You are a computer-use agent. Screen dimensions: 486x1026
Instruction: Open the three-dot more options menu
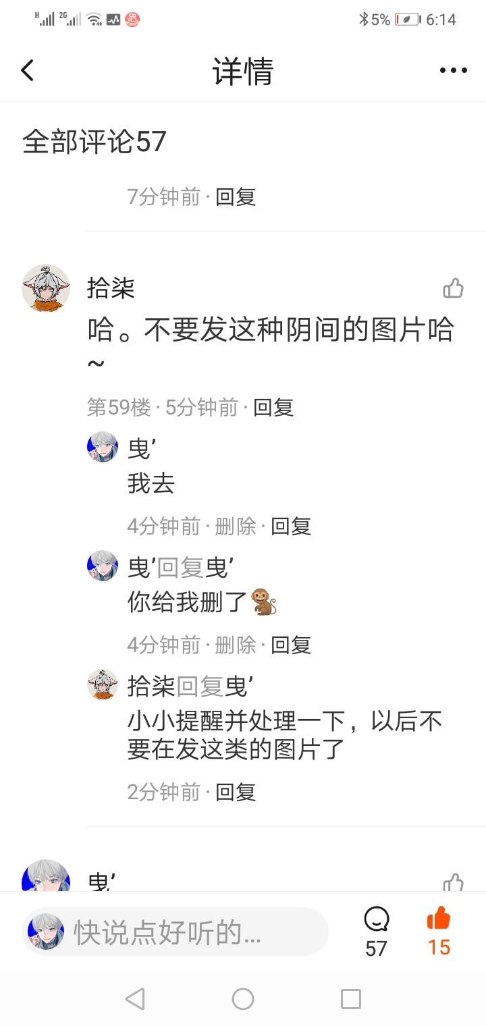click(453, 70)
